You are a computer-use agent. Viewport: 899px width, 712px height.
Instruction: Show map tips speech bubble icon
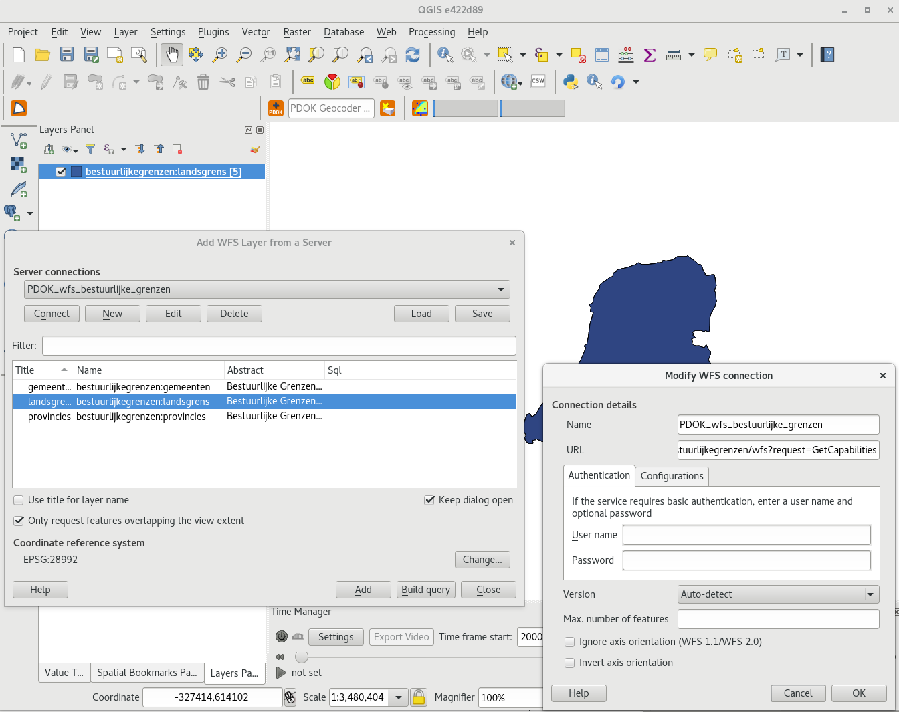[x=710, y=55]
